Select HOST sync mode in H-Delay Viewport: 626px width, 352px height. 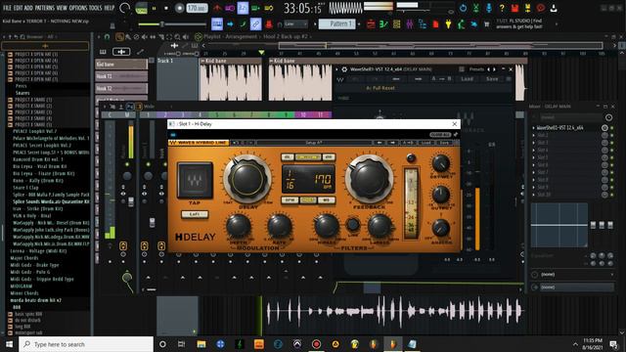308,199
